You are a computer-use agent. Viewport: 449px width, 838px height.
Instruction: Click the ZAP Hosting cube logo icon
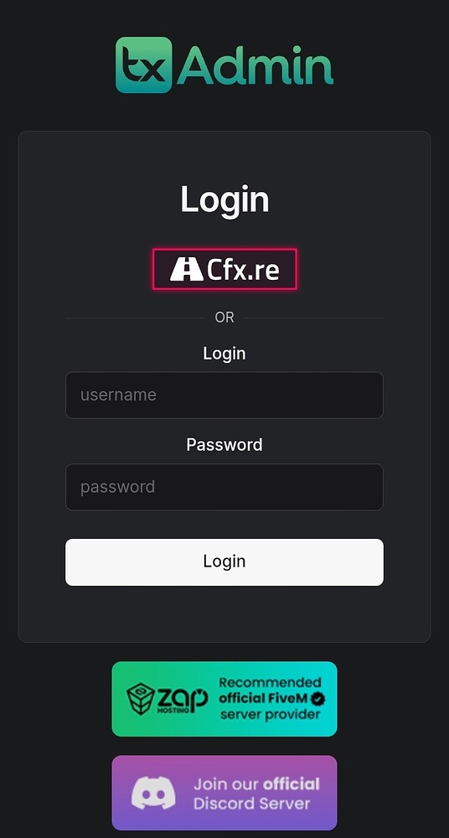click(141, 699)
